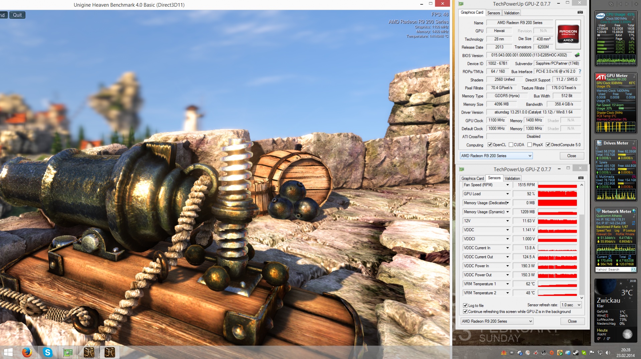Toggle the CUDA checkbox
Image resolution: width=641 pixels, height=359 pixels.
click(x=511, y=145)
